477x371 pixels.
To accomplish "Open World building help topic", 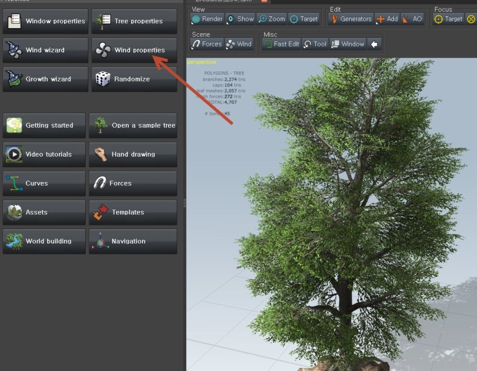I will tap(44, 241).
